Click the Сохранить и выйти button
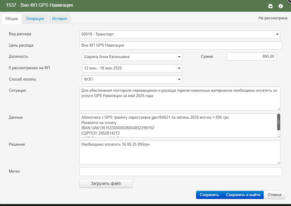The image size is (291, 206). coord(243,195)
